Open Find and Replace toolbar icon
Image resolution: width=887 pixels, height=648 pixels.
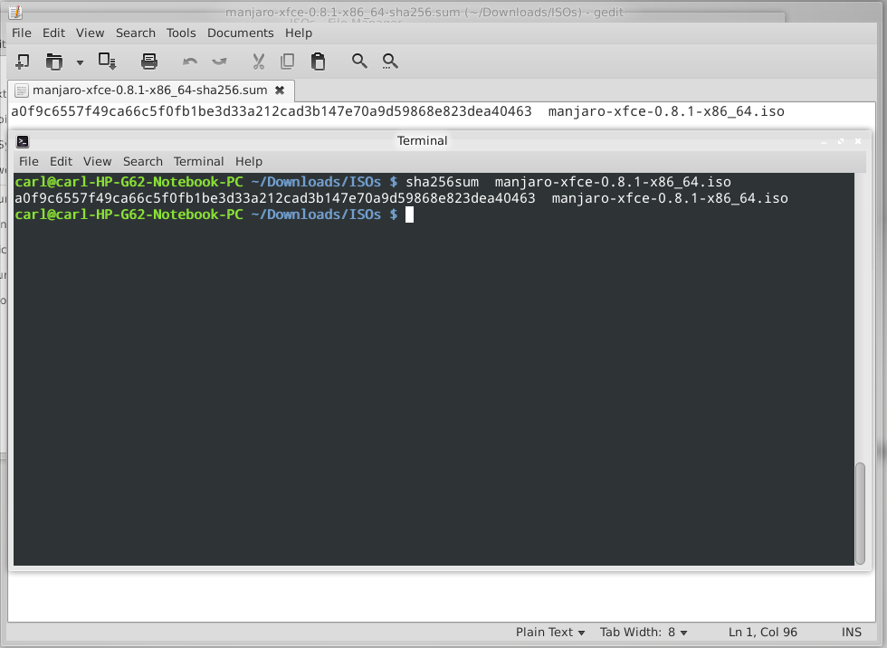pyautogui.click(x=390, y=62)
